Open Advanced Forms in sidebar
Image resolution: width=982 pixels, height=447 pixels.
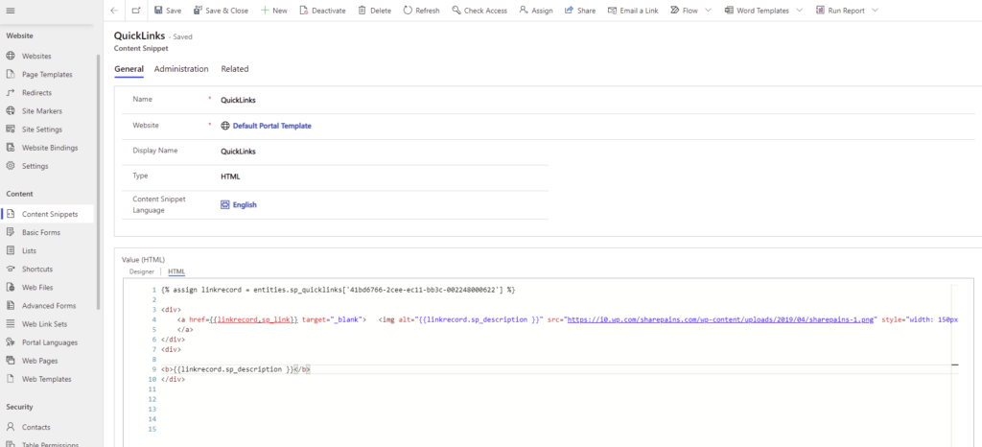[48, 305]
